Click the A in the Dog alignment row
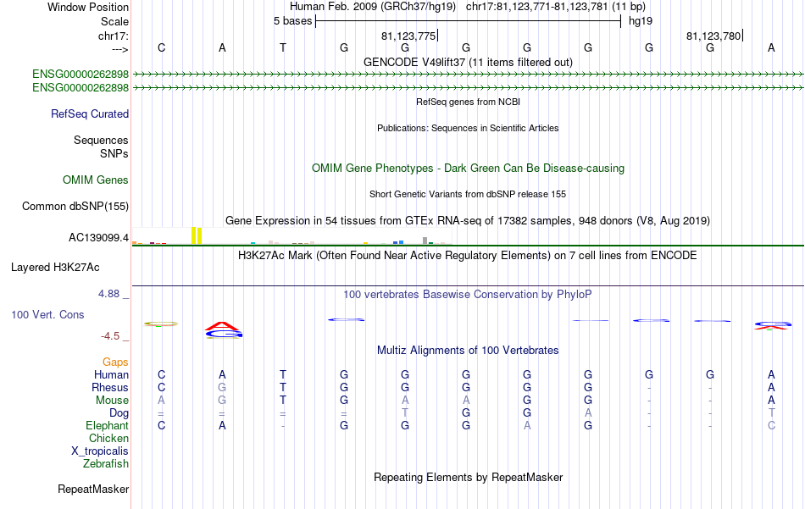This screenshot has width=805, height=509. point(588,413)
